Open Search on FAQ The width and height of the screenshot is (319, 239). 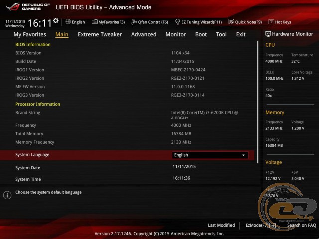(301, 225)
